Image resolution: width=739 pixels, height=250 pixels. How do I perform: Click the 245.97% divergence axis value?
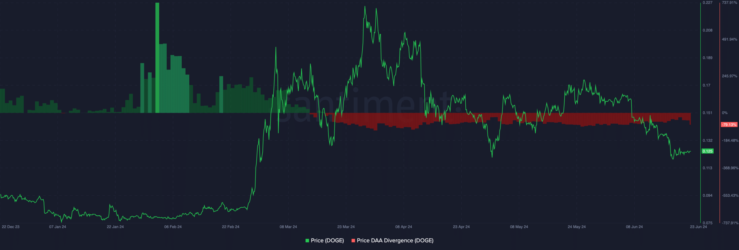point(729,76)
